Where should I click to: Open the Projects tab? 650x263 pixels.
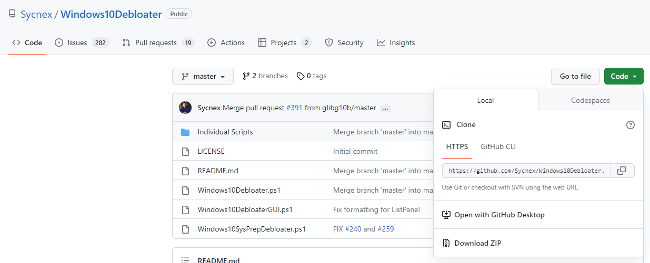coord(284,43)
